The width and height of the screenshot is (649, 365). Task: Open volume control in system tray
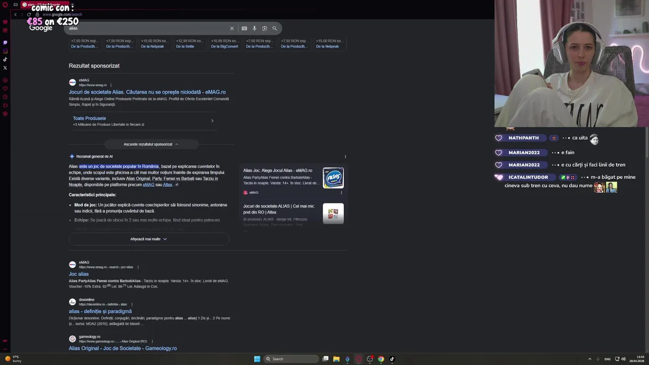pyautogui.click(x=623, y=359)
